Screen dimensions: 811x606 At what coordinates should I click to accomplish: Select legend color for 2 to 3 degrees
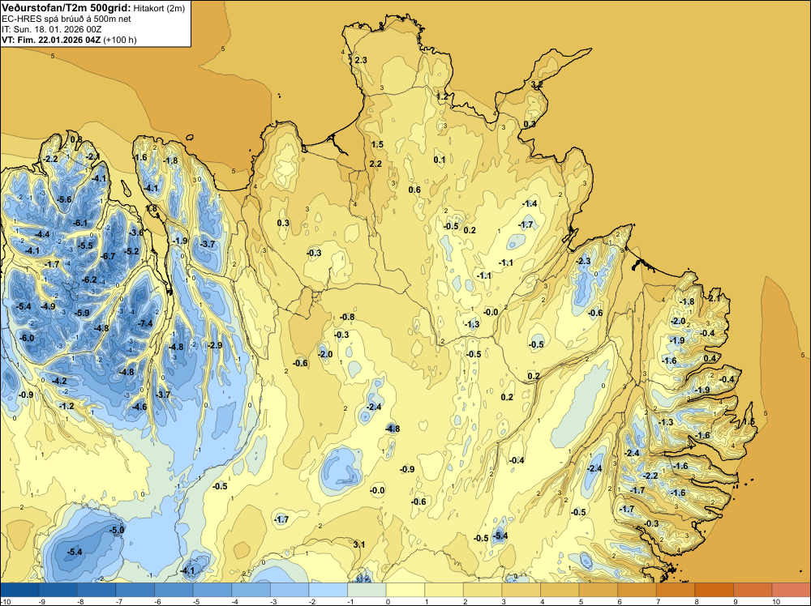[483, 590]
